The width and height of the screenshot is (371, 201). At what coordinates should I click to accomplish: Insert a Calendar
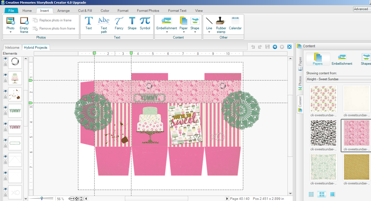(235, 23)
